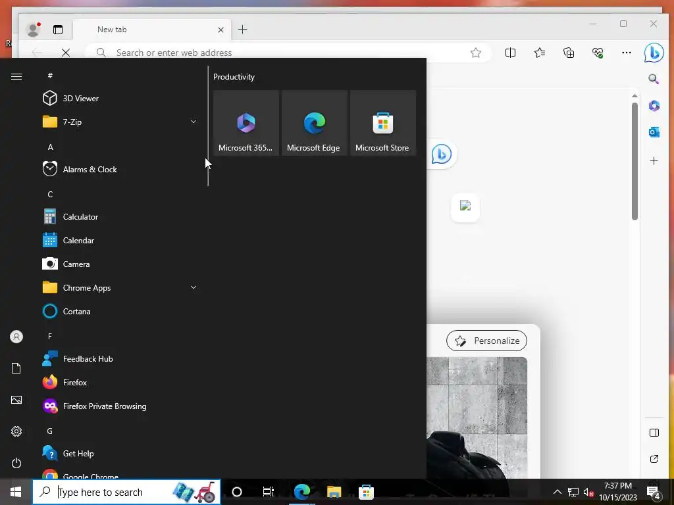Open Microsoft Store from the taskbar
This screenshot has width=674, height=505.
[366, 492]
